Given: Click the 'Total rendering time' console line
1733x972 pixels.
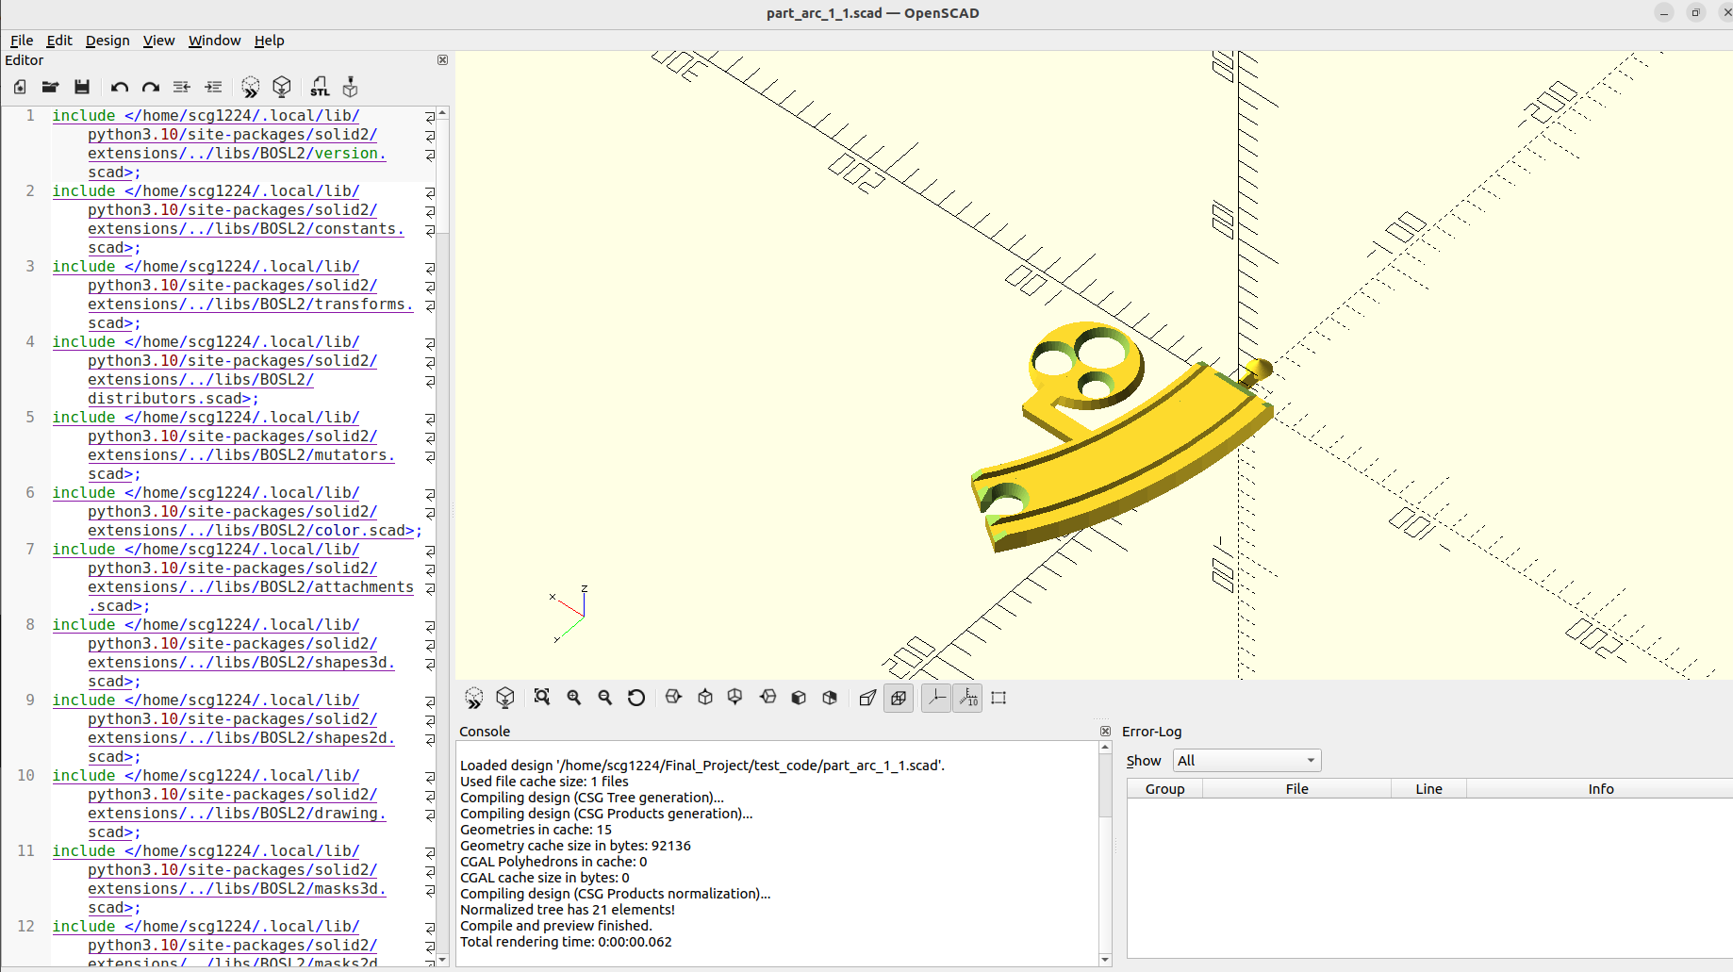Looking at the screenshot, I should click(x=566, y=942).
